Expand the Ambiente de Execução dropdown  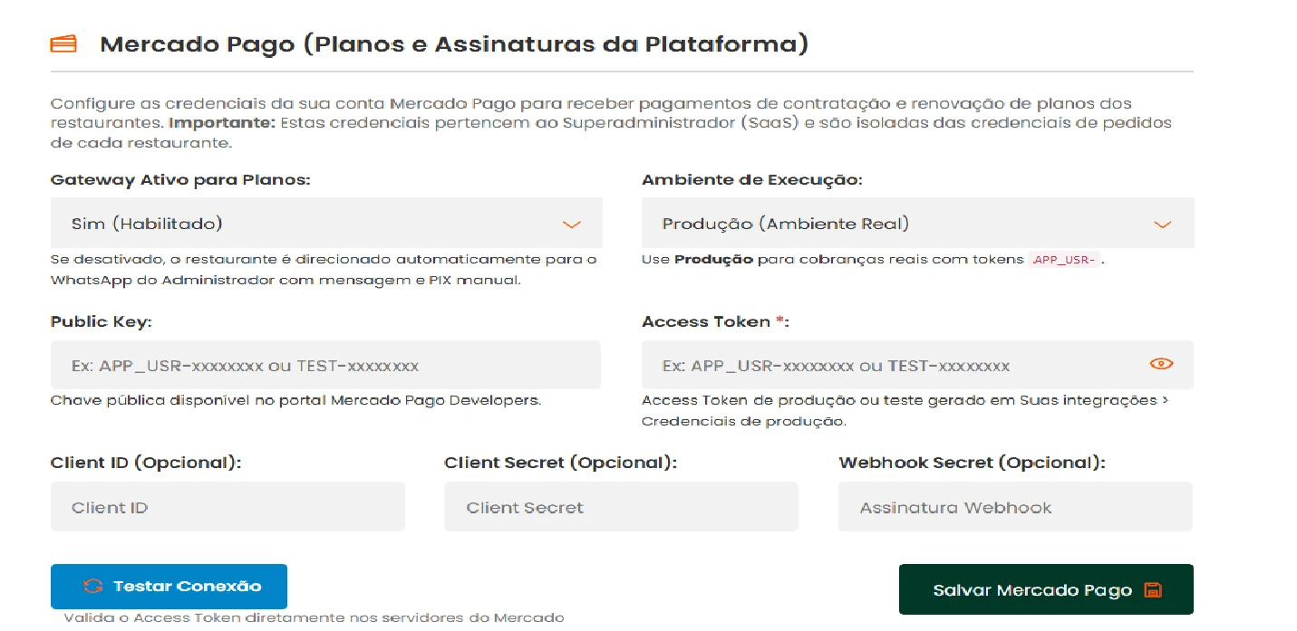917,223
